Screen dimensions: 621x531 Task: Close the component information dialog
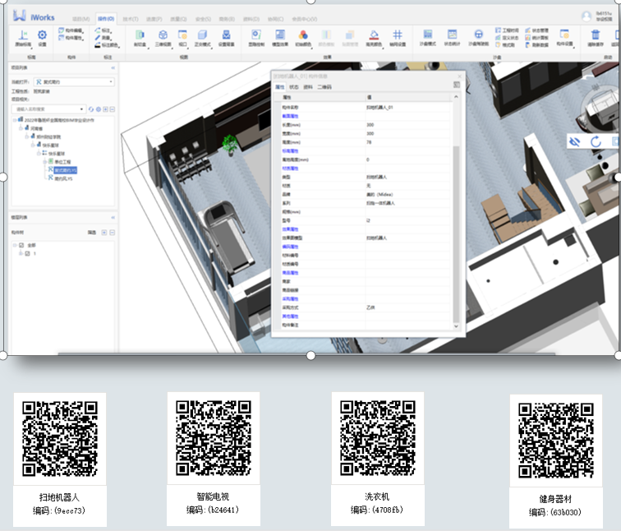click(x=459, y=76)
